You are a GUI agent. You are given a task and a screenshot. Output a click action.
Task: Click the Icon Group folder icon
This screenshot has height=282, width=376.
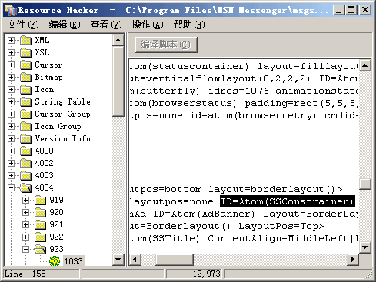tap(25, 127)
